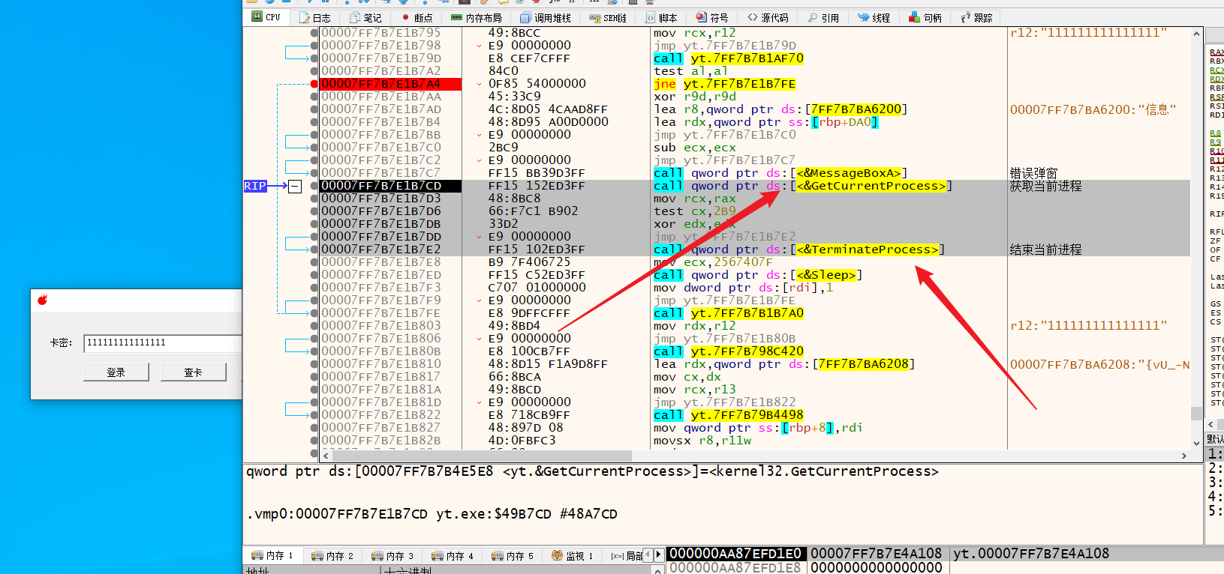Show the SEH链 tab
Screen dimensions: 1224x574
click(608, 18)
